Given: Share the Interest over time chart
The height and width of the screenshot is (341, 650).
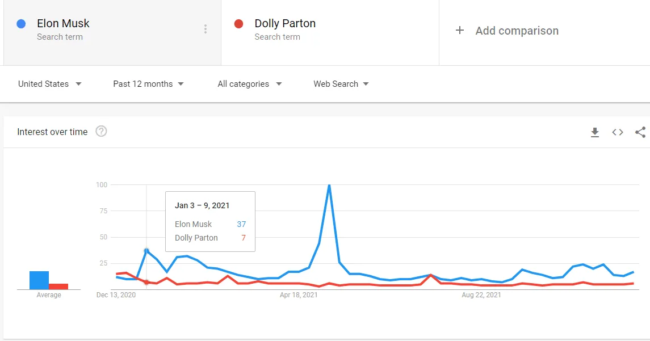Looking at the screenshot, I should (640, 132).
